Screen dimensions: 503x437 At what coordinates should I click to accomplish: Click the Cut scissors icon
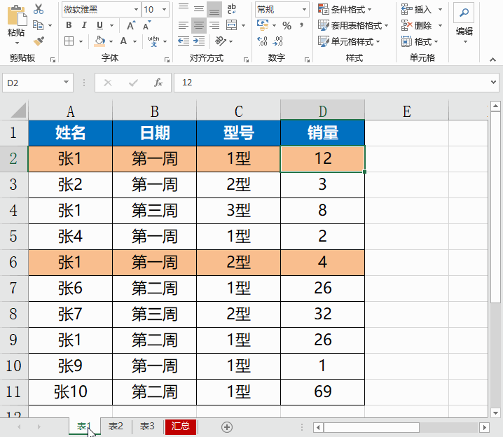39,9
